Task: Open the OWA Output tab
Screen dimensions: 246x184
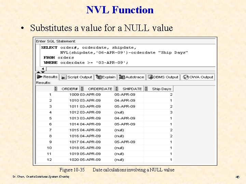Action: 198,77
